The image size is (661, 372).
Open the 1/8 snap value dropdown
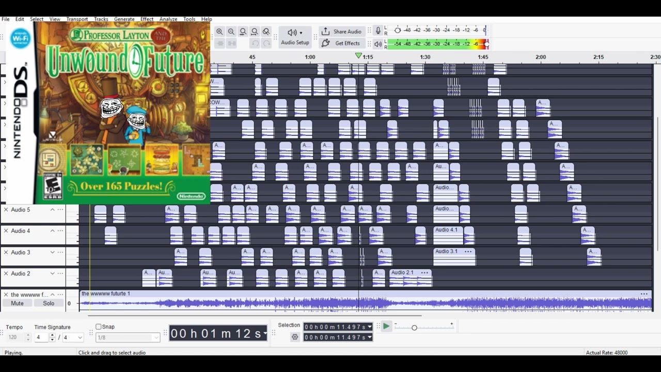(x=156, y=337)
